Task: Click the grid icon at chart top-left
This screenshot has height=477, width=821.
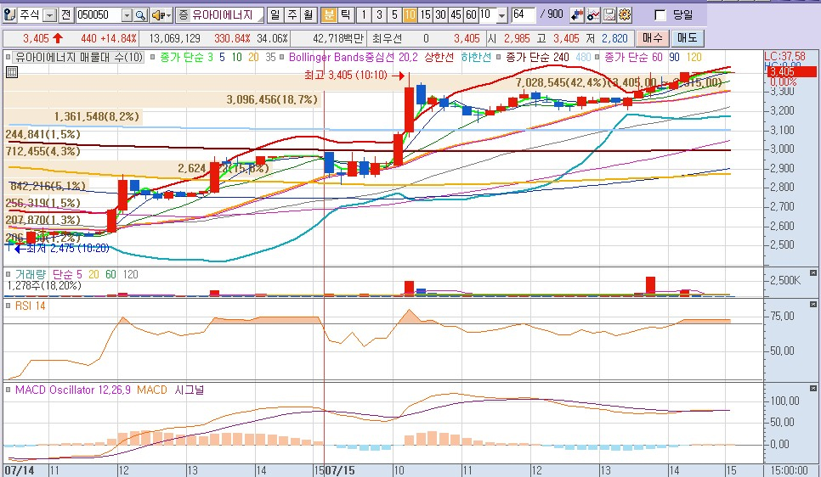Action: 10,72
